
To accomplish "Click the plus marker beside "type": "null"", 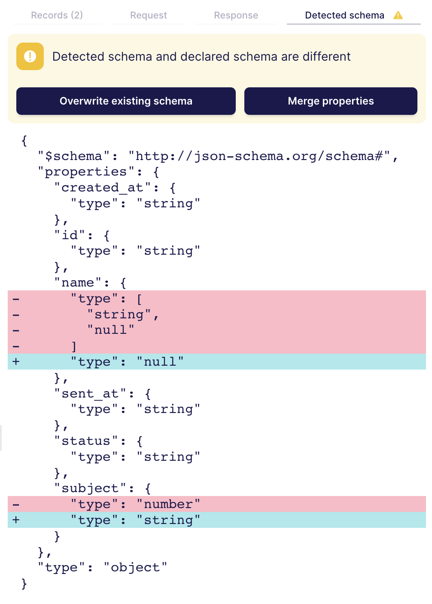I will pos(16,361).
